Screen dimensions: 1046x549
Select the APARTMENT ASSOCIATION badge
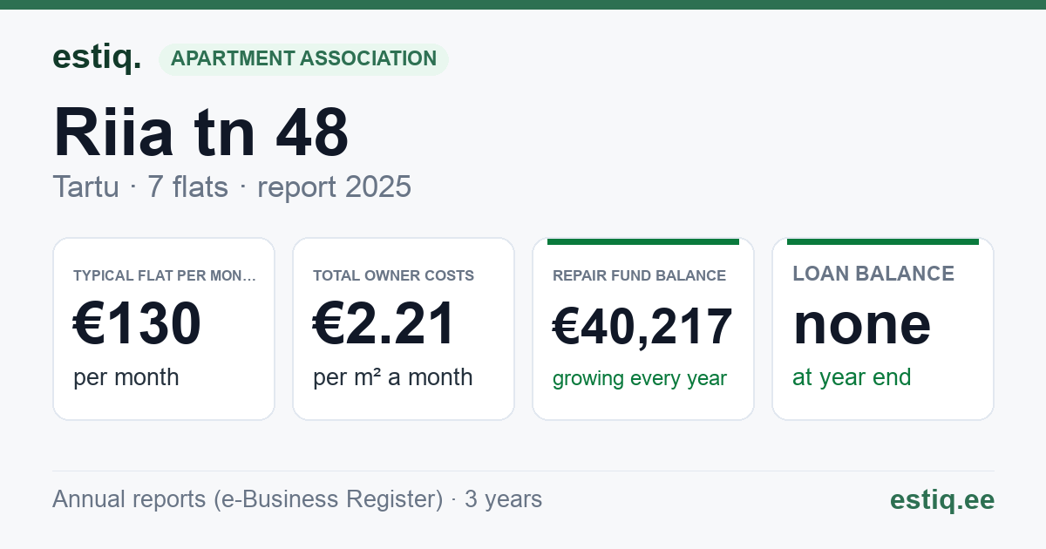(x=303, y=59)
